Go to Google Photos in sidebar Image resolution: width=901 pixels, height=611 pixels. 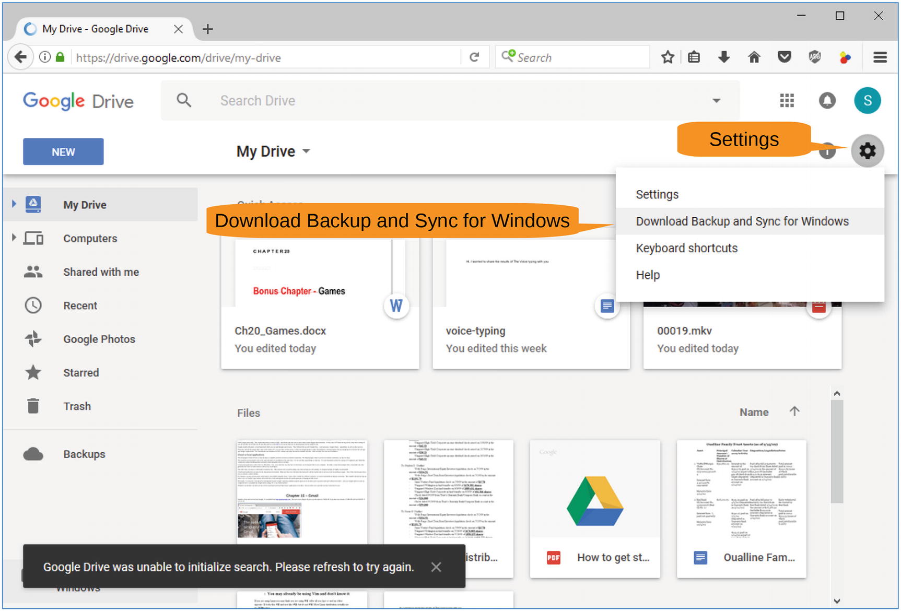click(x=100, y=339)
